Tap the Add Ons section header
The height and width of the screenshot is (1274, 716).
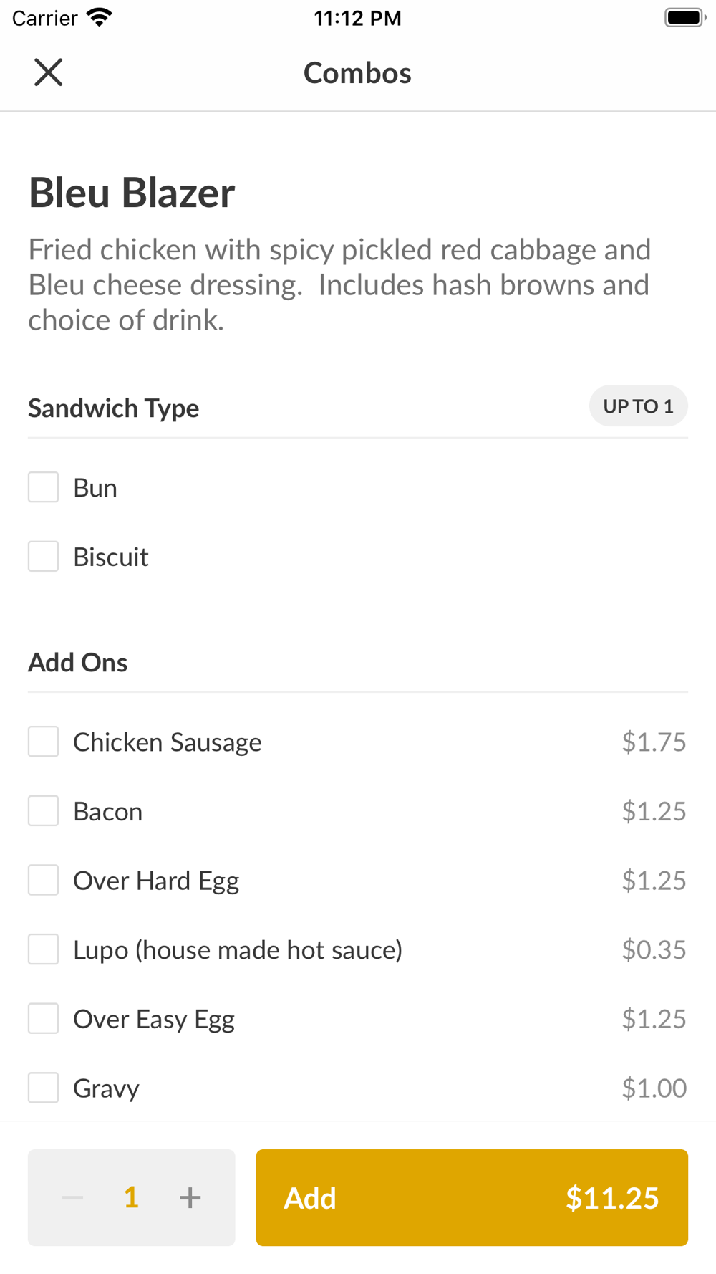point(77,662)
